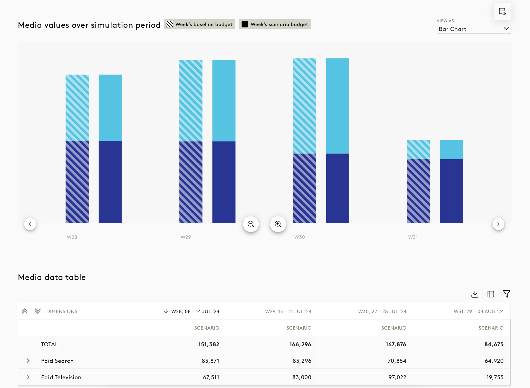This screenshot has width=530, height=388.
Task: Collapse all dimension rows
Action: click(25, 311)
